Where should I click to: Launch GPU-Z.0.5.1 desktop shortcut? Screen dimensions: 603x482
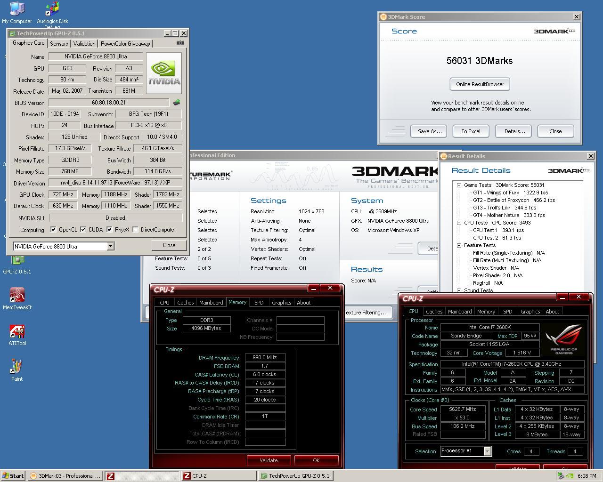tap(17, 265)
